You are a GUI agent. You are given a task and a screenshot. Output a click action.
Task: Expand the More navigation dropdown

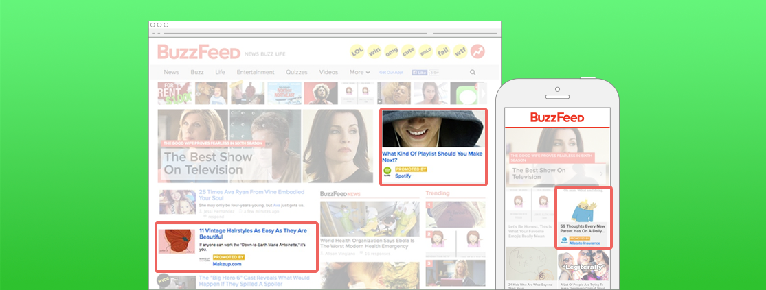pyautogui.click(x=359, y=72)
